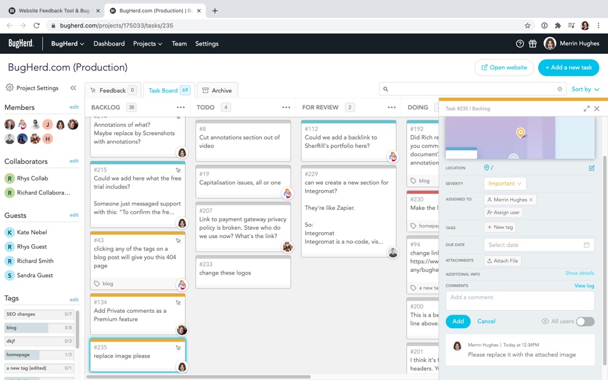Clear the search field with x icon
The image size is (608, 380).
point(559,89)
